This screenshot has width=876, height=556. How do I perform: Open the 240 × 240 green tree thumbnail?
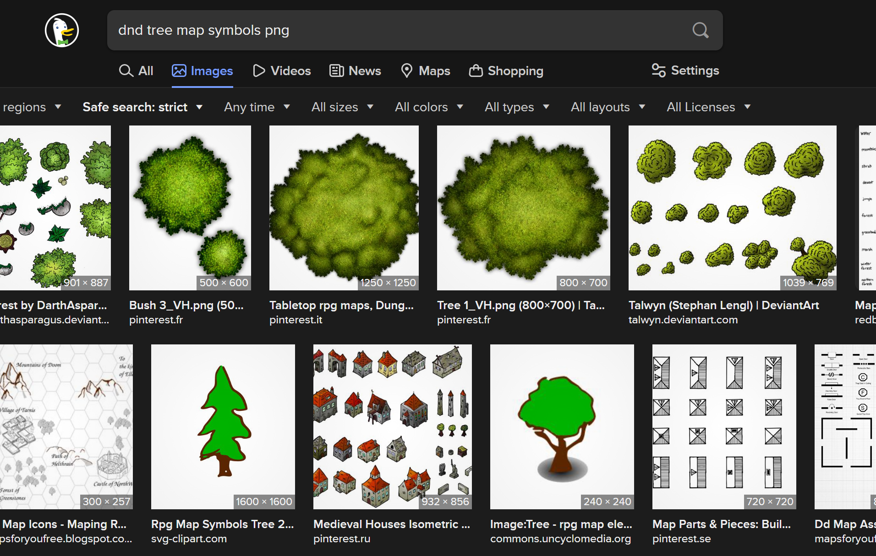point(562,426)
